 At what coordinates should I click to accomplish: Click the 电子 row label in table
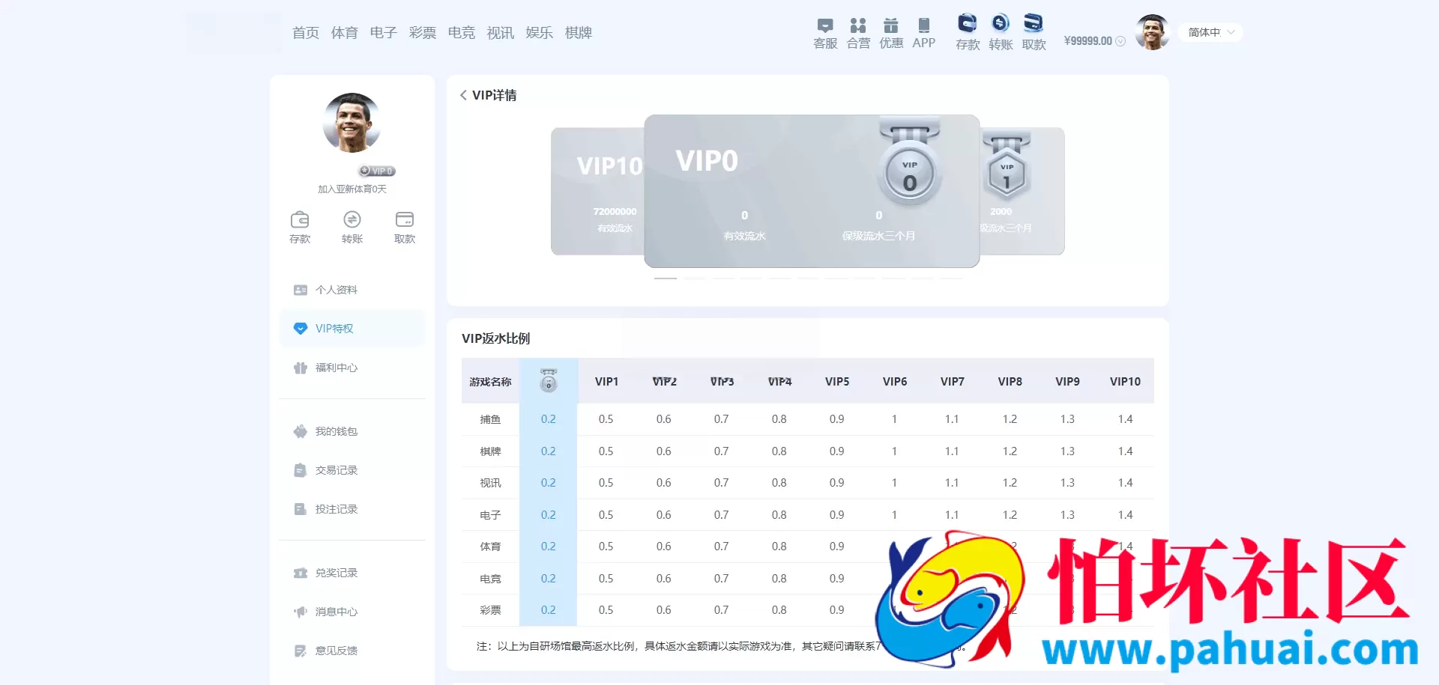click(x=490, y=515)
